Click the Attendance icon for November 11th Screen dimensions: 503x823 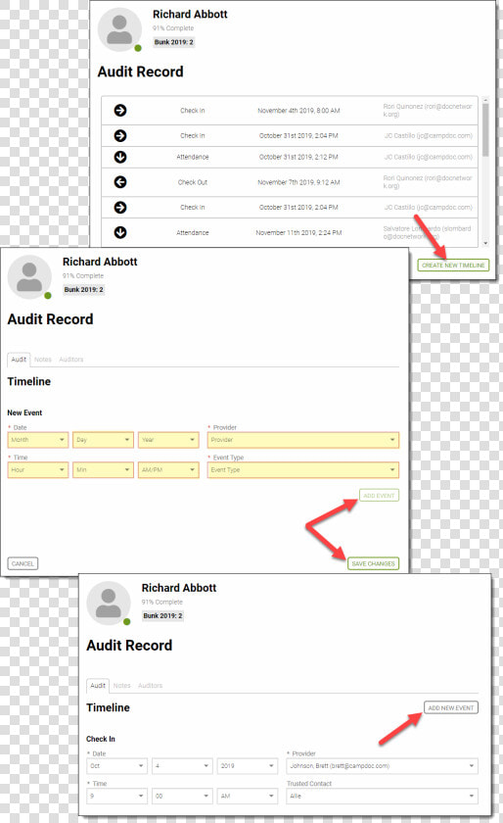click(120, 232)
